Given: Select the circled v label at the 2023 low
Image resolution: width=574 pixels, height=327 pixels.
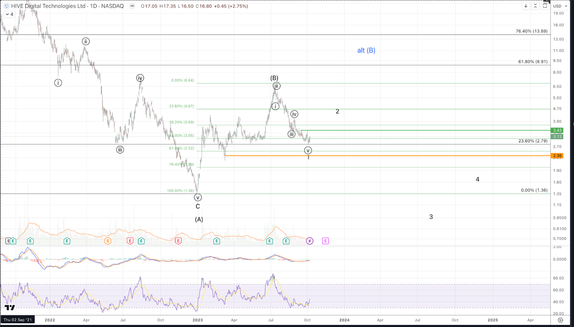Looking at the screenshot, I should coord(198,197).
